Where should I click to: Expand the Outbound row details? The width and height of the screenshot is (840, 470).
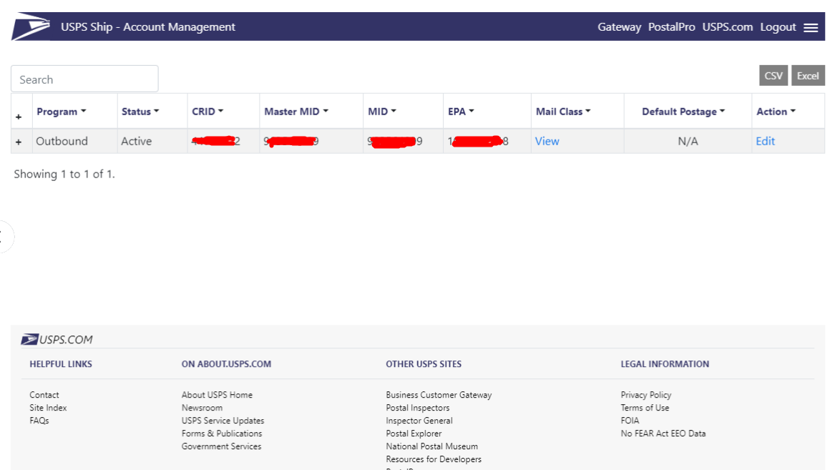pos(19,142)
